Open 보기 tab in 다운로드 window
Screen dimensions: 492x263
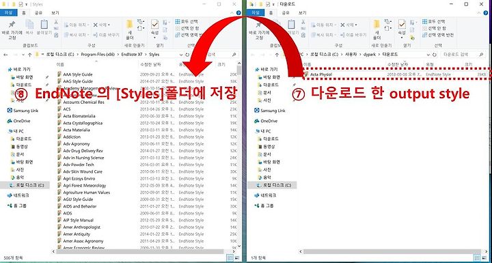click(x=303, y=13)
